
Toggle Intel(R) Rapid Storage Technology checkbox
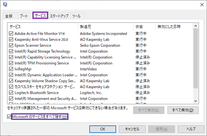(11, 51)
